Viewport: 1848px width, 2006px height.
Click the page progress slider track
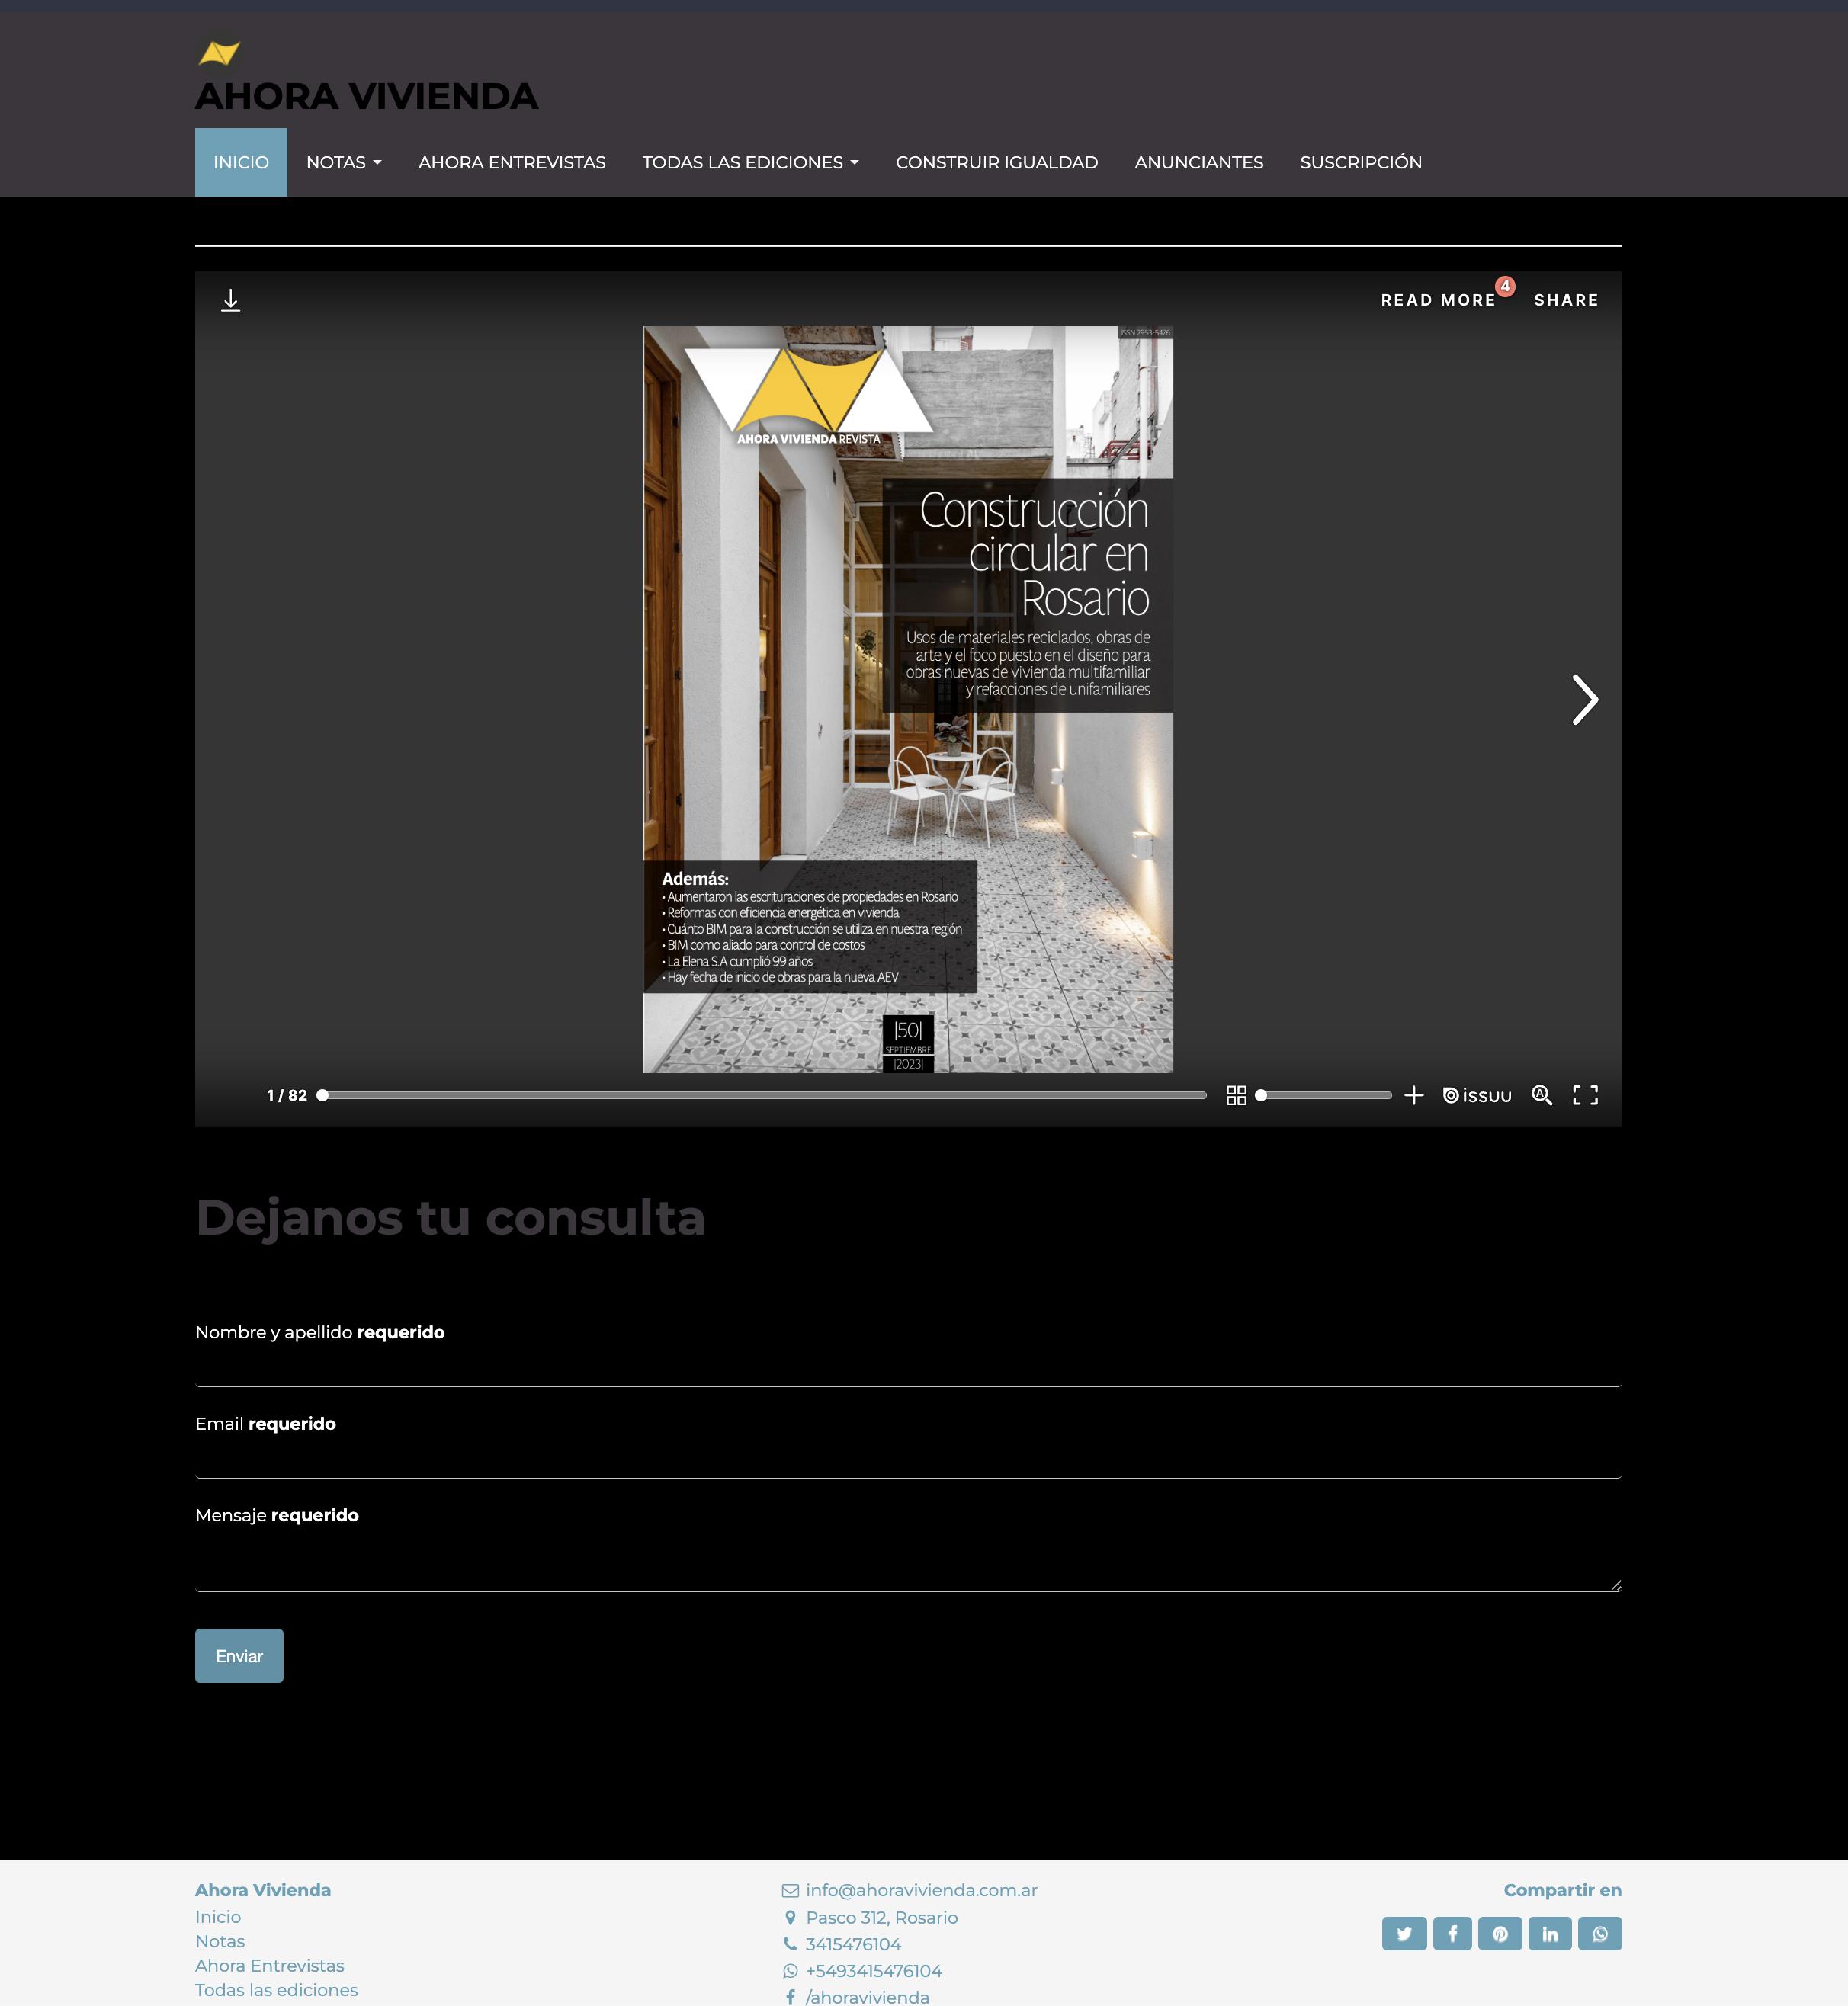pos(765,1095)
